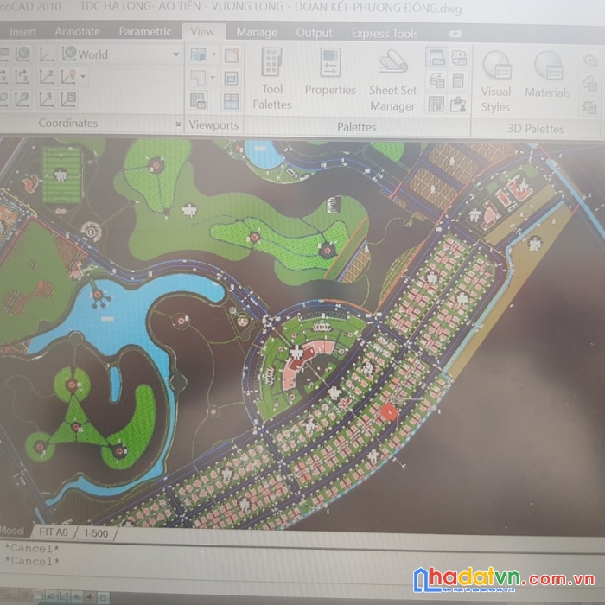Toggle Object Snap Tracking status button
The height and width of the screenshot is (605, 605).
pos(77,597)
